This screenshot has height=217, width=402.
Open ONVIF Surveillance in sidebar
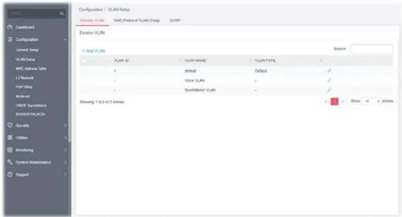(x=31, y=106)
